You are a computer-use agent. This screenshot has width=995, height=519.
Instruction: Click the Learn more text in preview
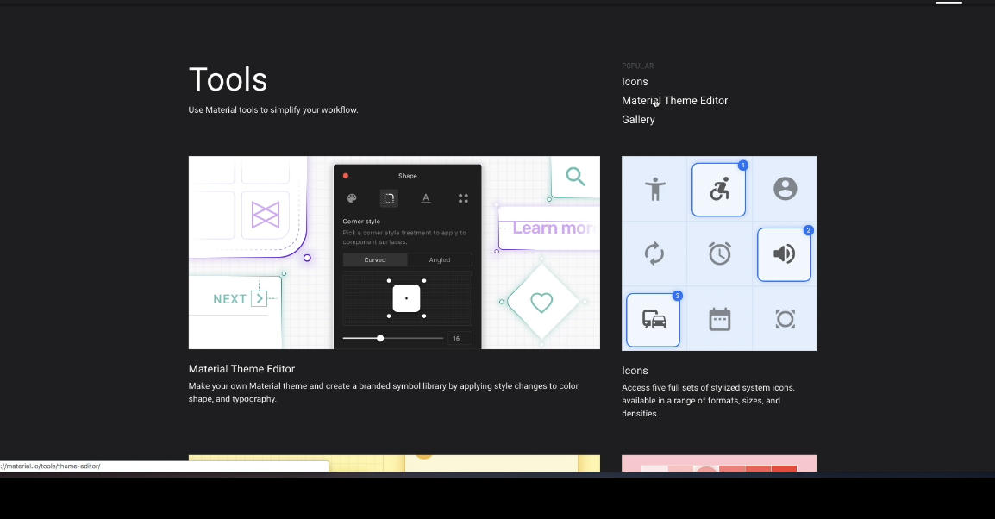554,228
